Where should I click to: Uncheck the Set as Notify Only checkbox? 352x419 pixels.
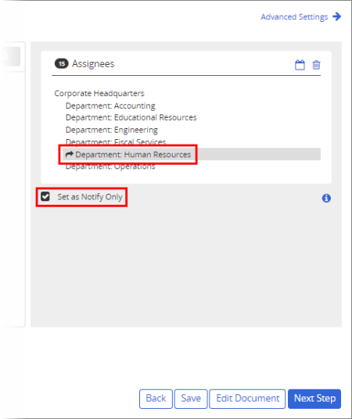tap(45, 196)
